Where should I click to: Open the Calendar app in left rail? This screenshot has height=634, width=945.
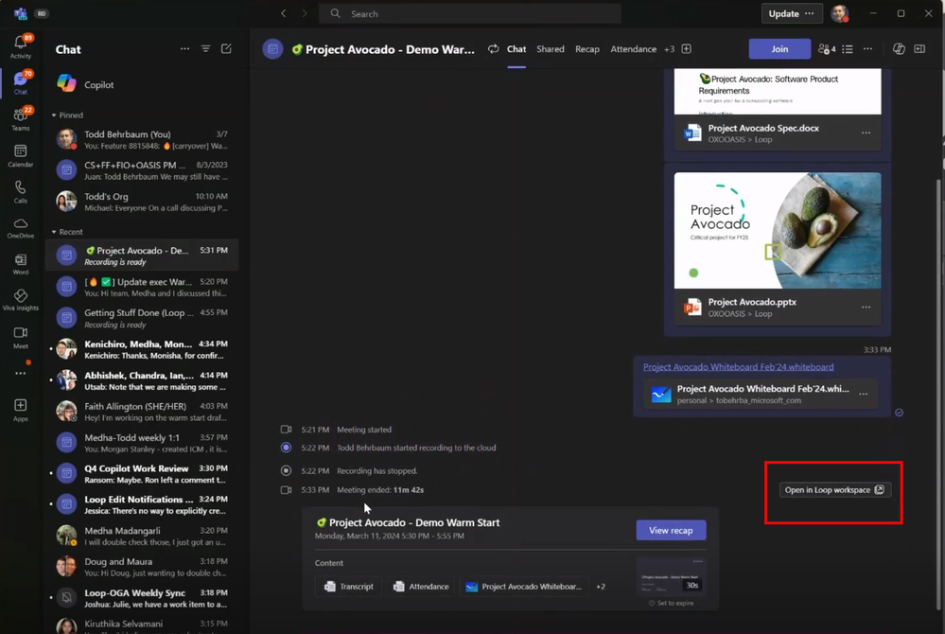point(21,155)
